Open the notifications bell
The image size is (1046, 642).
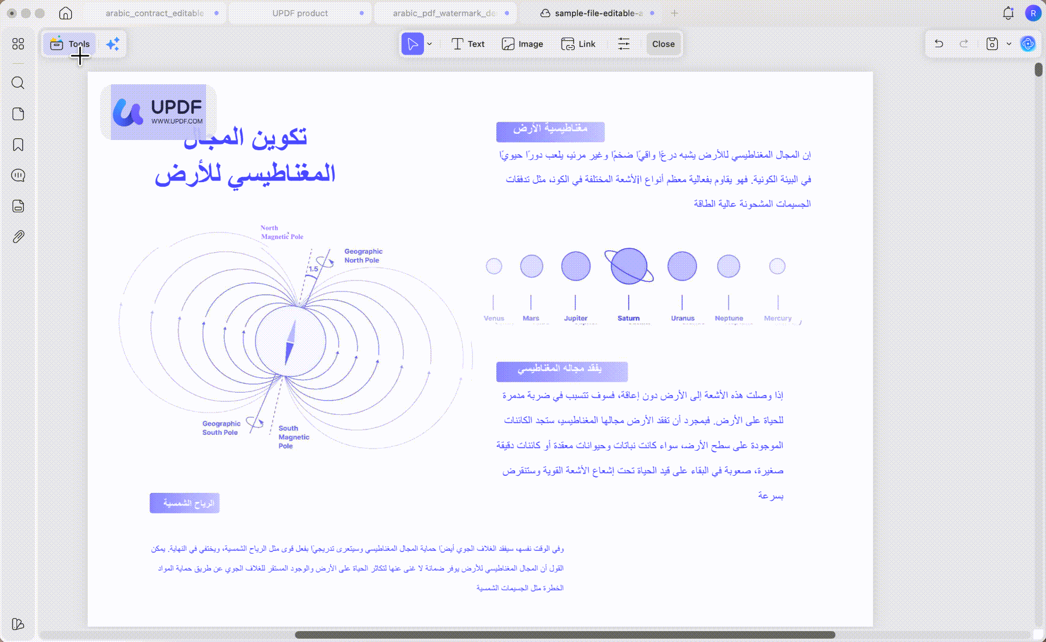(x=1008, y=13)
